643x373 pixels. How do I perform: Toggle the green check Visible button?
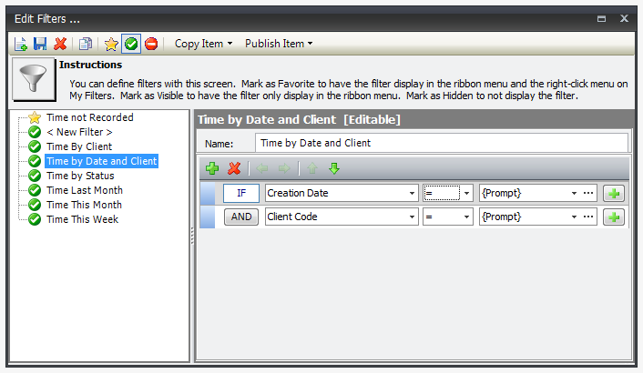pyautogui.click(x=131, y=44)
